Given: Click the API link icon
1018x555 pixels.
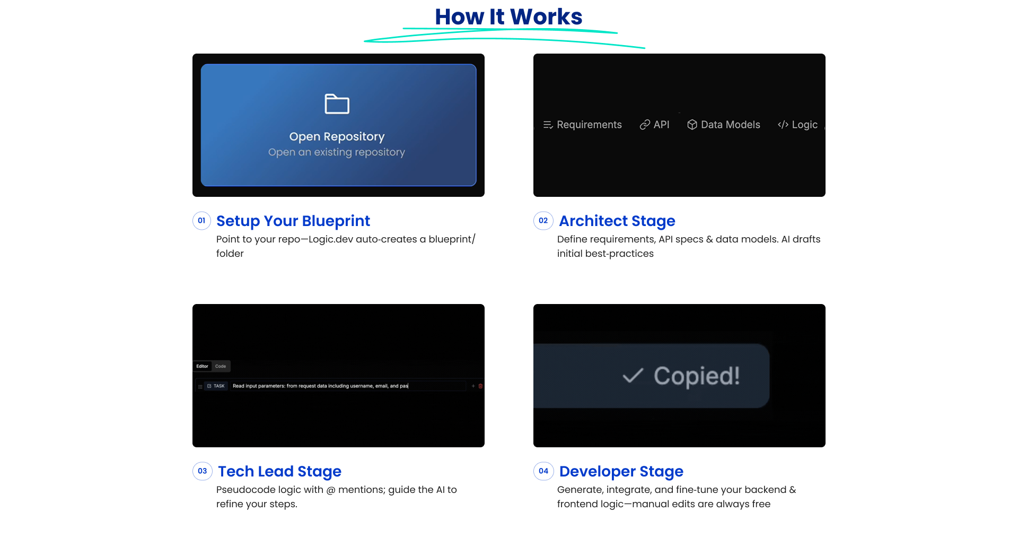Looking at the screenshot, I should pos(645,125).
